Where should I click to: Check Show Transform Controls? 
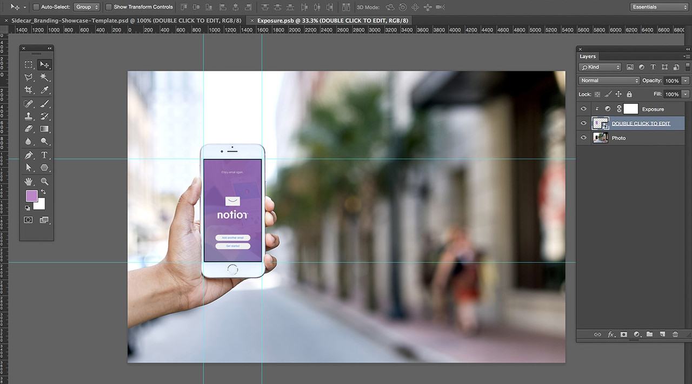109,7
